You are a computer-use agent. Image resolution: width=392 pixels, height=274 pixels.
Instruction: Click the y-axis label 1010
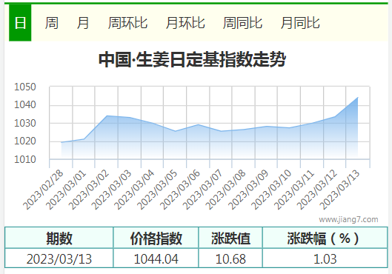coord(25,159)
